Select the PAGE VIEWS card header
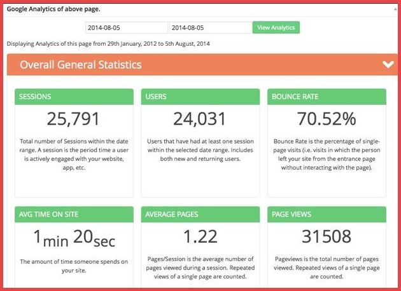This screenshot has width=401, height=291. click(x=327, y=214)
